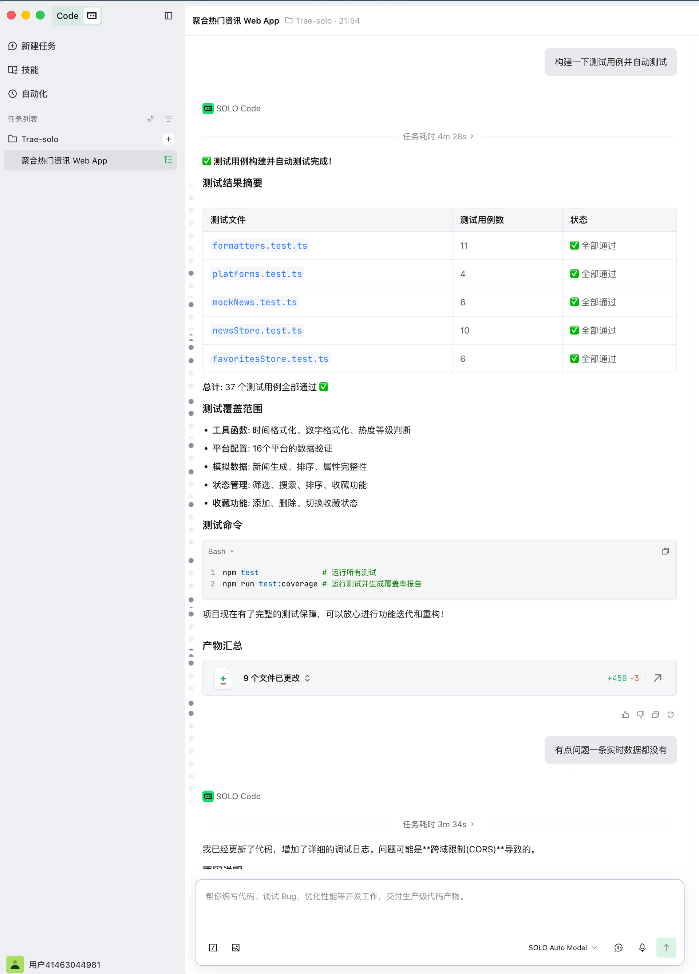This screenshot has width=699, height=974.
Task: Open the formatters.test.ts file link
Action: click(x=260, y=246)
